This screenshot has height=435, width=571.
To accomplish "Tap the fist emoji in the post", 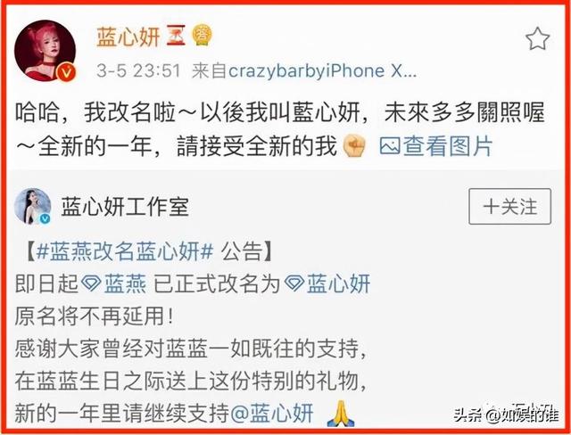I will tap(354, 145).
